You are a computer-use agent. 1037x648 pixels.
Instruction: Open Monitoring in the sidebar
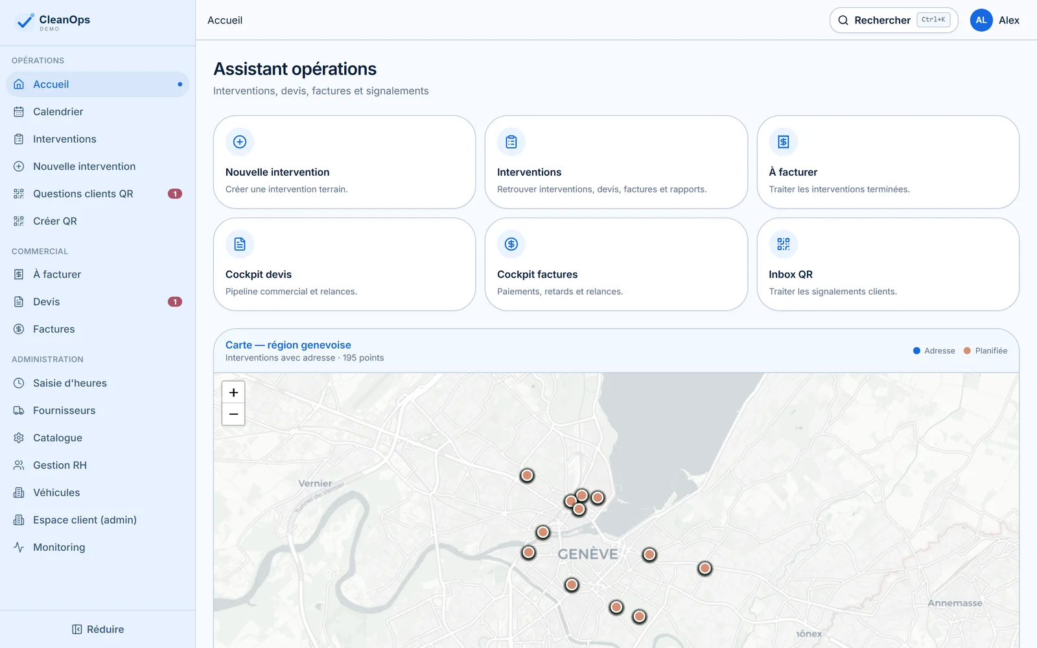(97, 547)
